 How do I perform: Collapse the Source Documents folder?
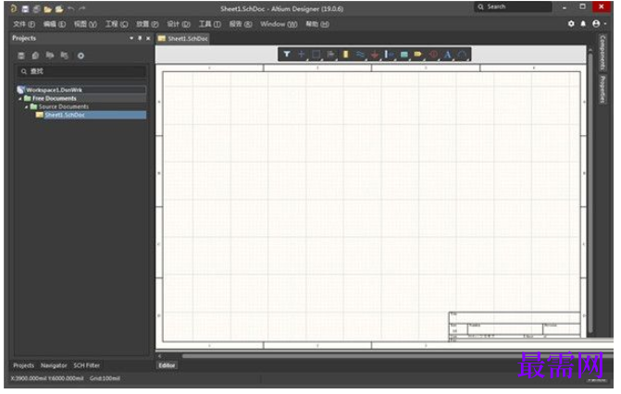27,107
